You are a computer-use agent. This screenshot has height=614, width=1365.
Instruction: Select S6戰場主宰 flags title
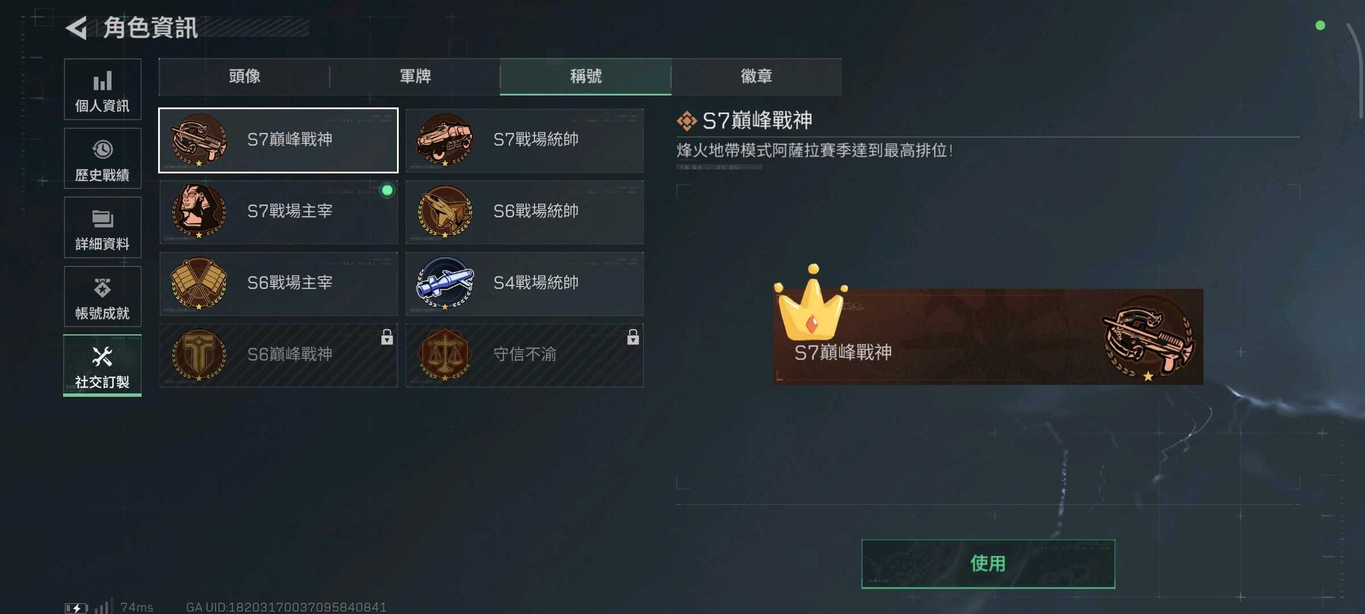point(279,284)
